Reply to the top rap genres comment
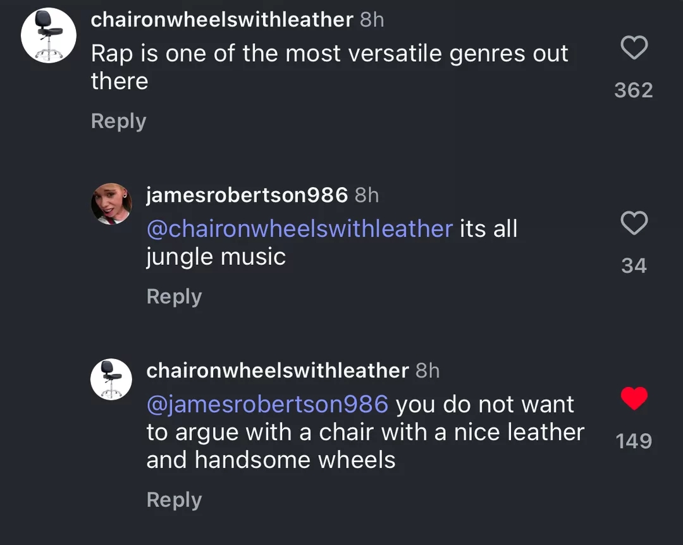 (x=118, y=121)
